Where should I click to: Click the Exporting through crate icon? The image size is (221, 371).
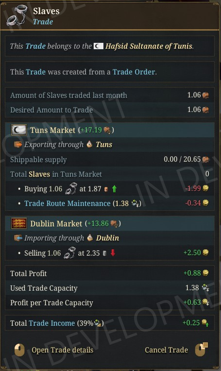[18, 144]
